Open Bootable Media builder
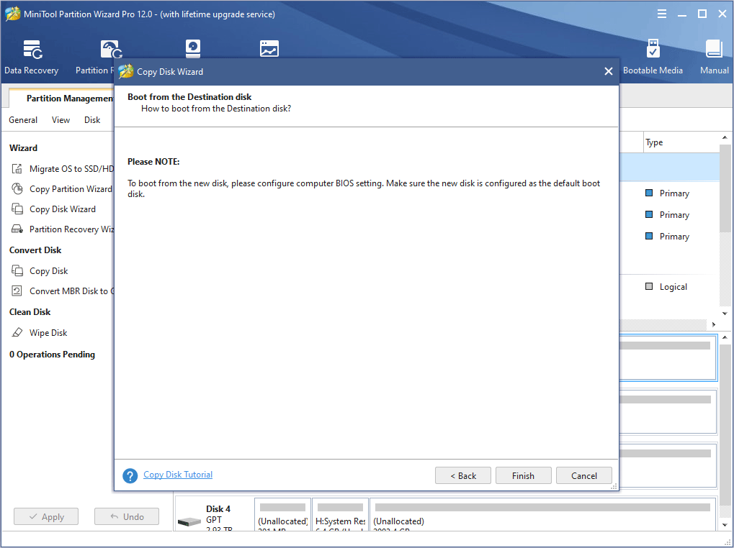Screen dimensions: 734x548 point(653,57)
